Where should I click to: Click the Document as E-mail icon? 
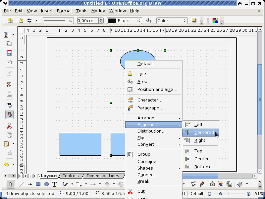(x=9, y=62)
